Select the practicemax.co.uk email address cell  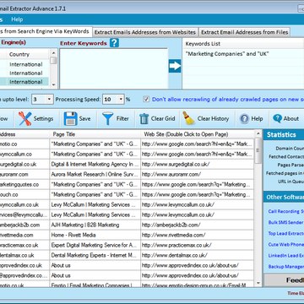[24, 245]
